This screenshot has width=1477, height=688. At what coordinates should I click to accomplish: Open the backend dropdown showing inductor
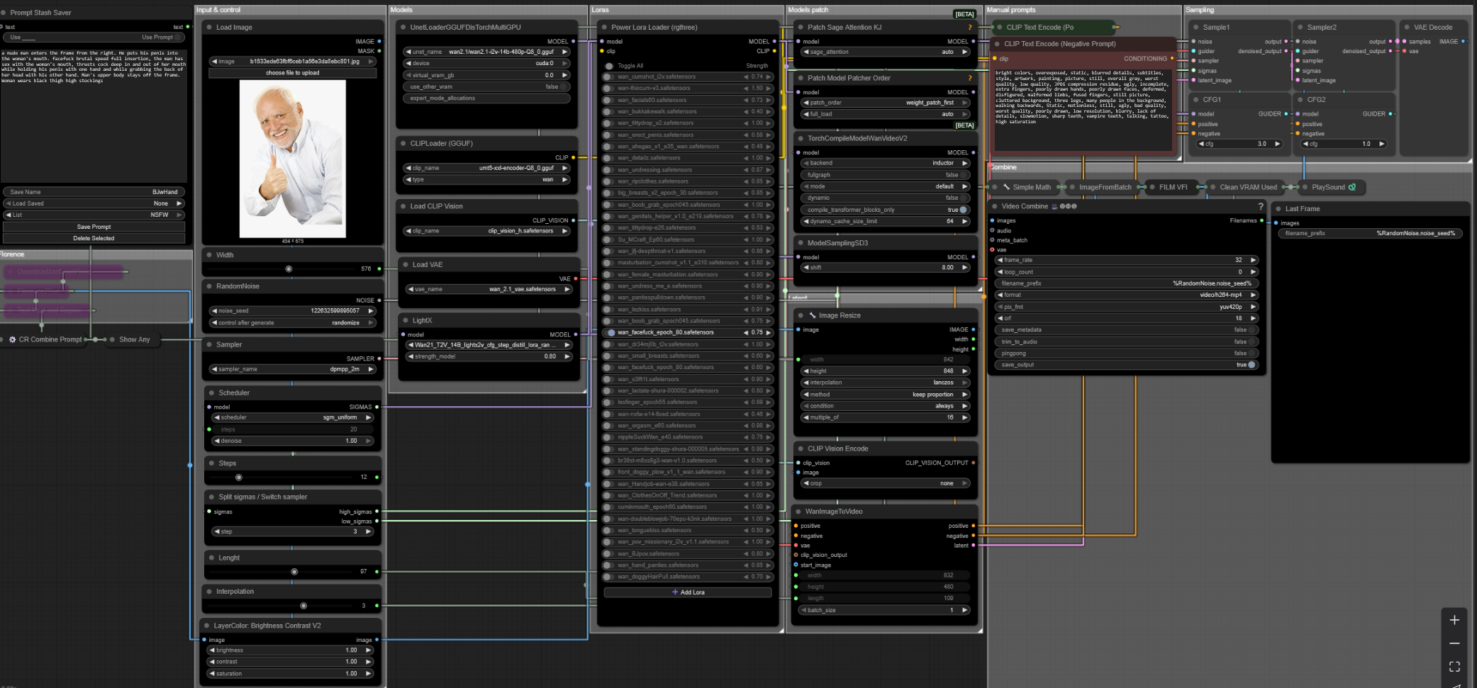885,163
